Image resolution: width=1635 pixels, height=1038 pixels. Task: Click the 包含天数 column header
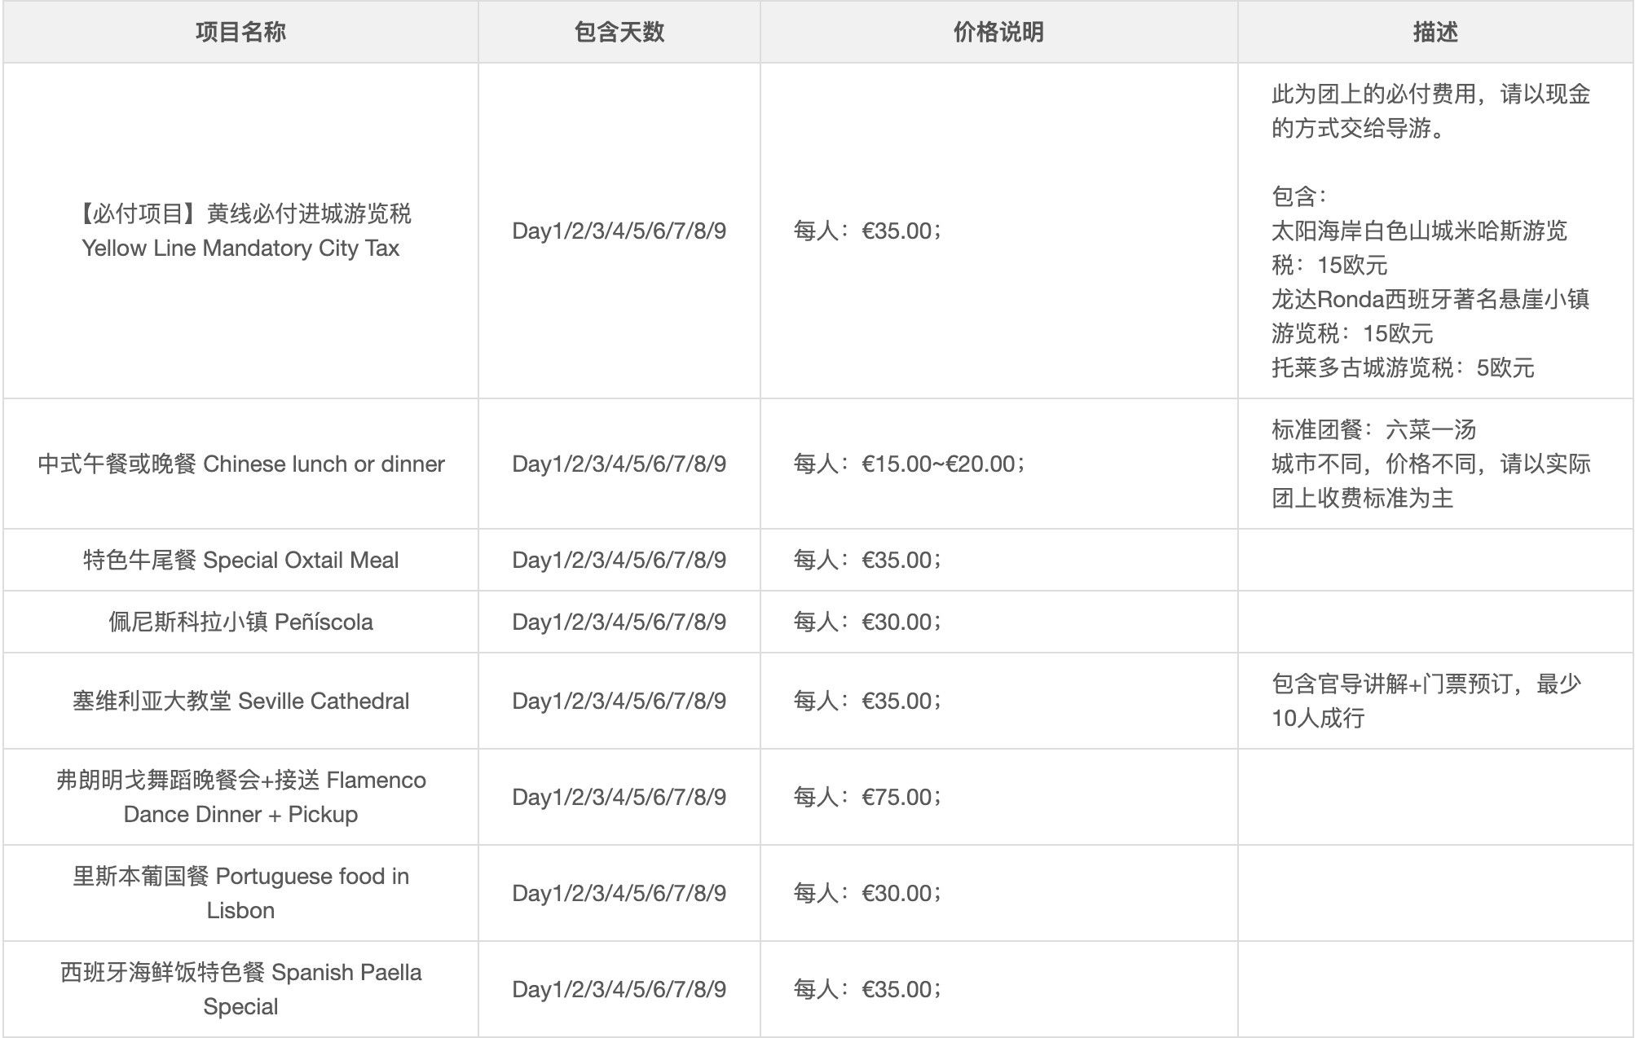pyautogui.click(x=619, y=33)
